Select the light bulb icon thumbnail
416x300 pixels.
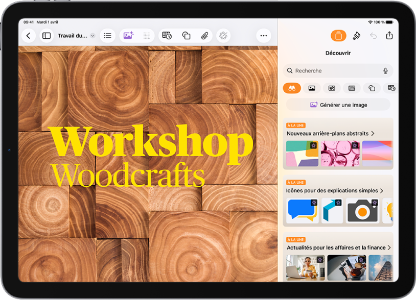tap(387, 211)
